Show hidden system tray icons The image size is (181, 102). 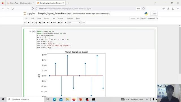point(147,99)
